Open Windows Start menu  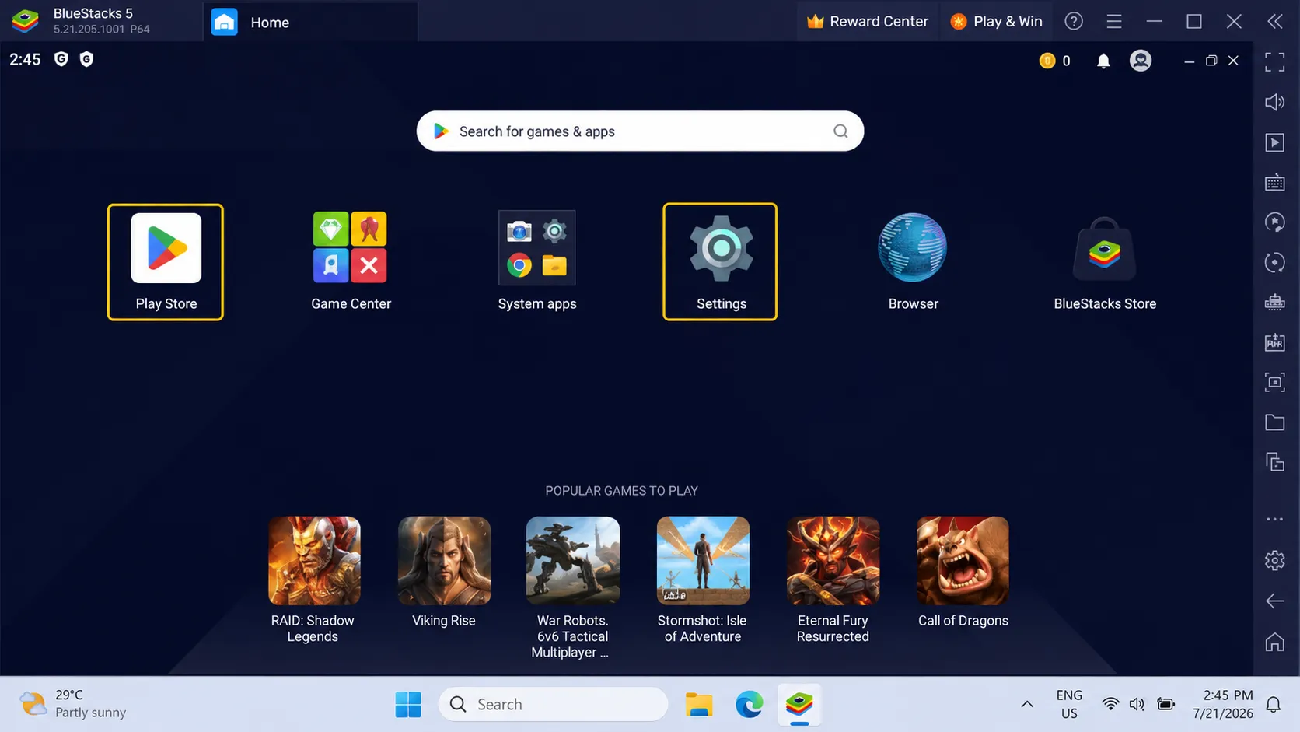coord(408,704)
